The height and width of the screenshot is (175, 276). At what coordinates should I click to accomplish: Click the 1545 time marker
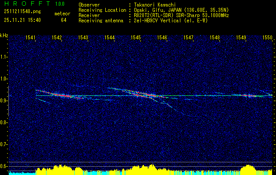(136, 38)
